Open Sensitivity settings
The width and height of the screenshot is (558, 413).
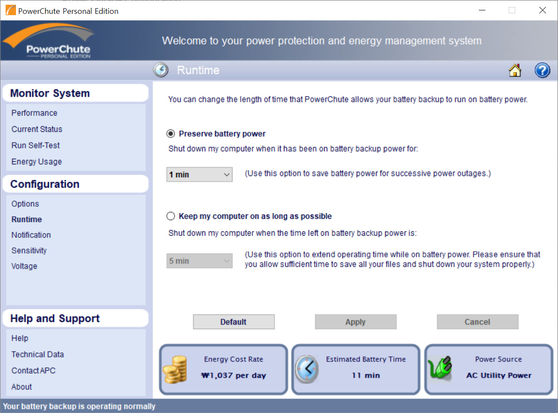29,250
